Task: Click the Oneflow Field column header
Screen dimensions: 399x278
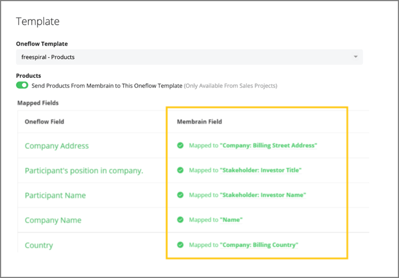Action: click(x=44, y=121)
